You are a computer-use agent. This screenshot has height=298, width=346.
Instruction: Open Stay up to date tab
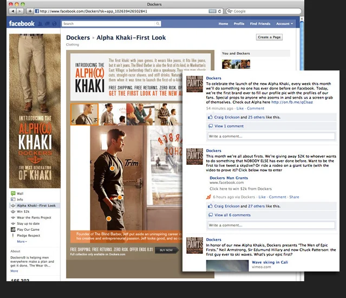pos(28,223)
